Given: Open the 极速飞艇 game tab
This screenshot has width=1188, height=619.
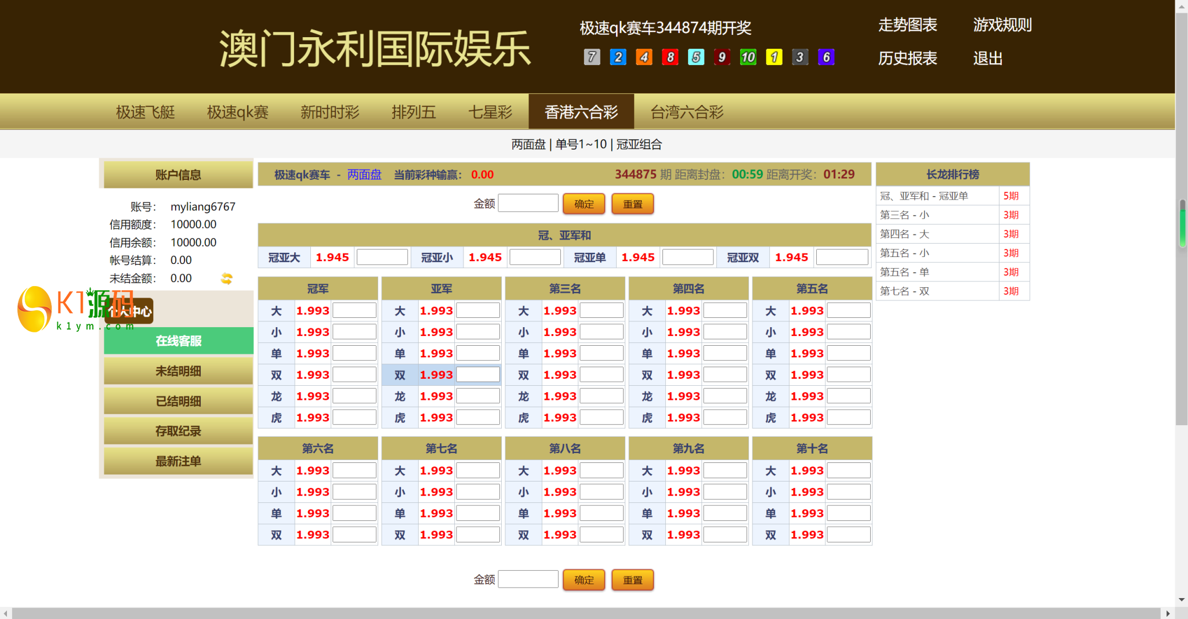Looking at the screenshot, I should point(146,112).
